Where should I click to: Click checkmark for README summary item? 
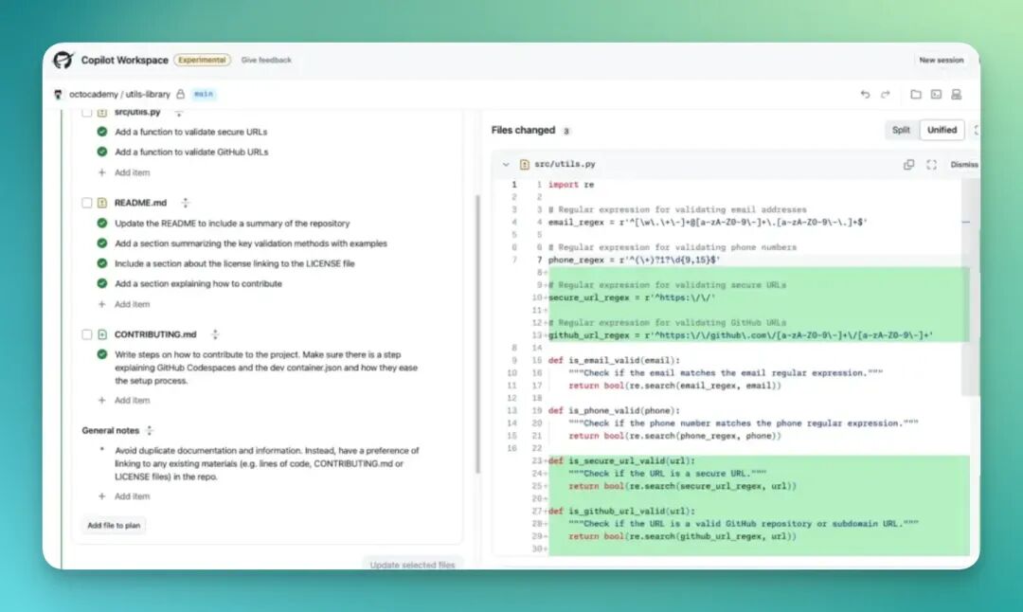tap(101, 224)
